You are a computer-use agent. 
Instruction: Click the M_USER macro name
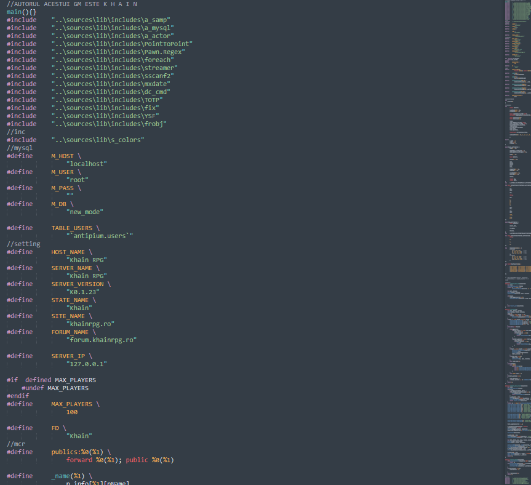click(62, 172)
